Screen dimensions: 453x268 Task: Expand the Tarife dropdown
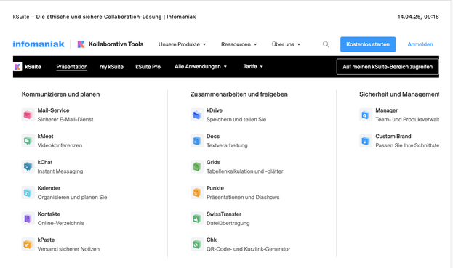pos(253,67)
